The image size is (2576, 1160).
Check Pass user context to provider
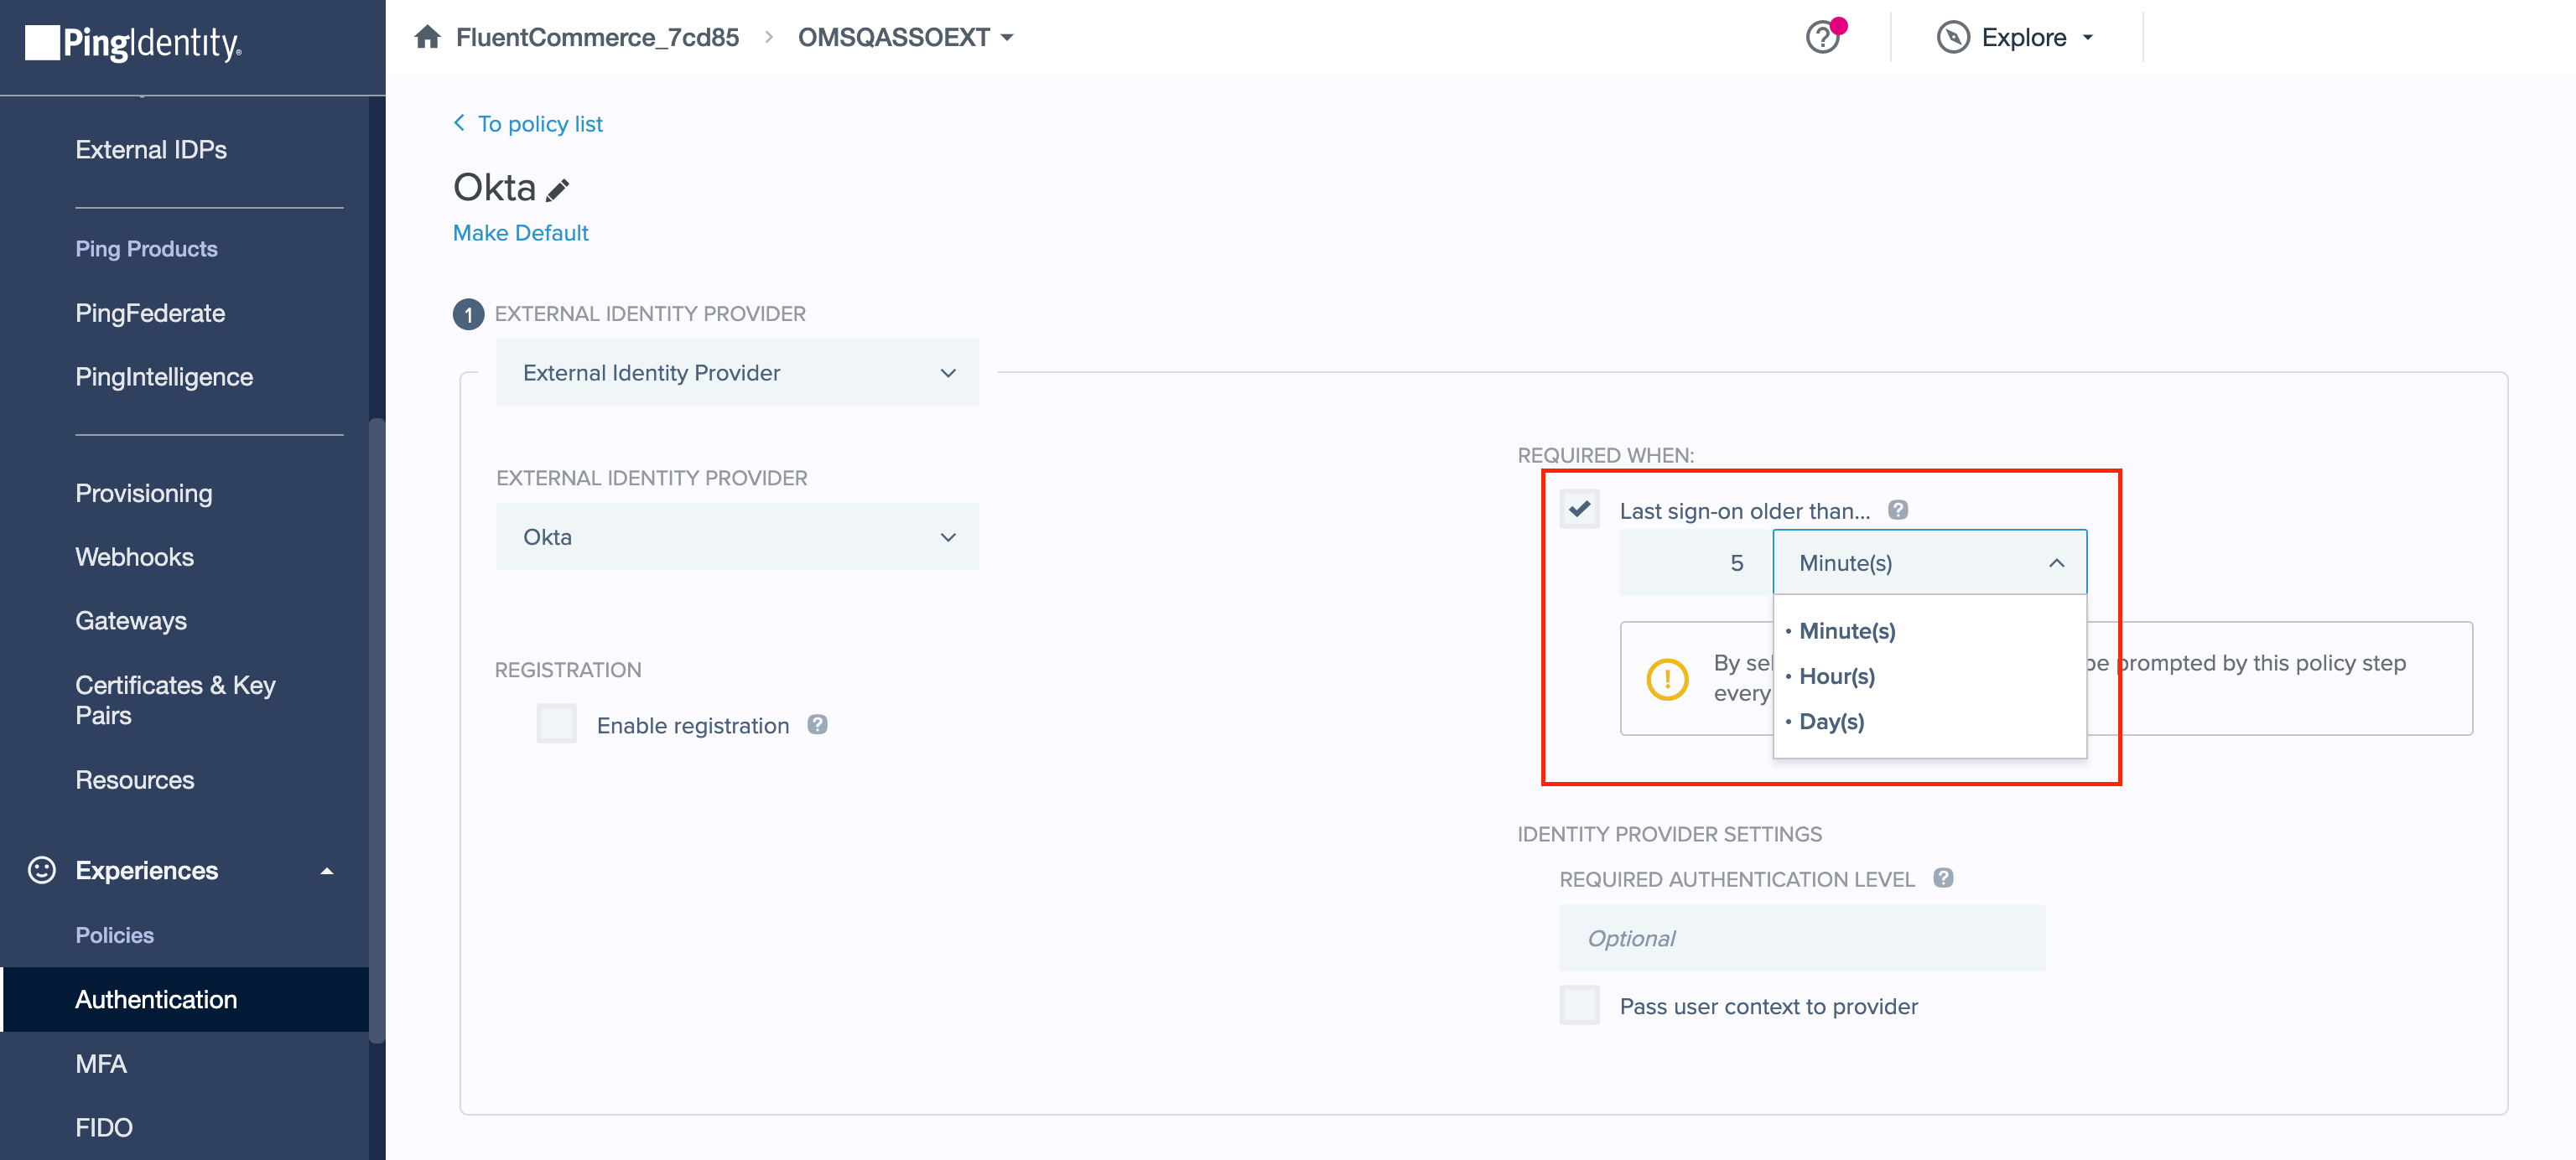click(x=1579, y=1005)
